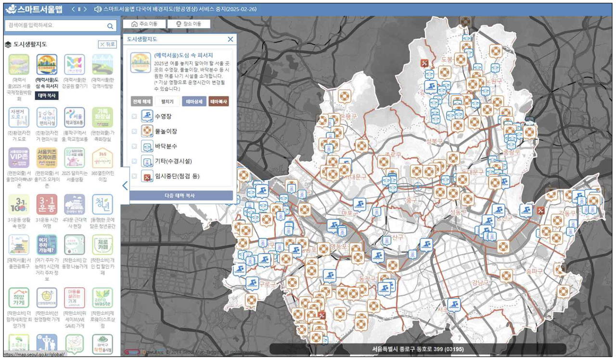Show next notice with right arrow

(85, 9)
